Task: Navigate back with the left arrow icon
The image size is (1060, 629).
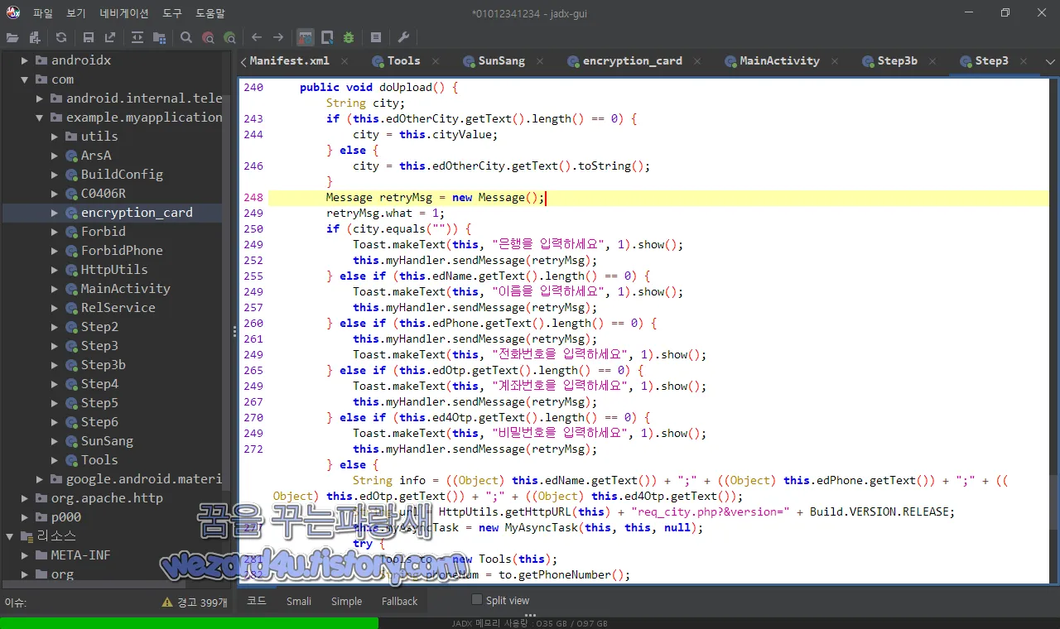Action: (257, 37)
